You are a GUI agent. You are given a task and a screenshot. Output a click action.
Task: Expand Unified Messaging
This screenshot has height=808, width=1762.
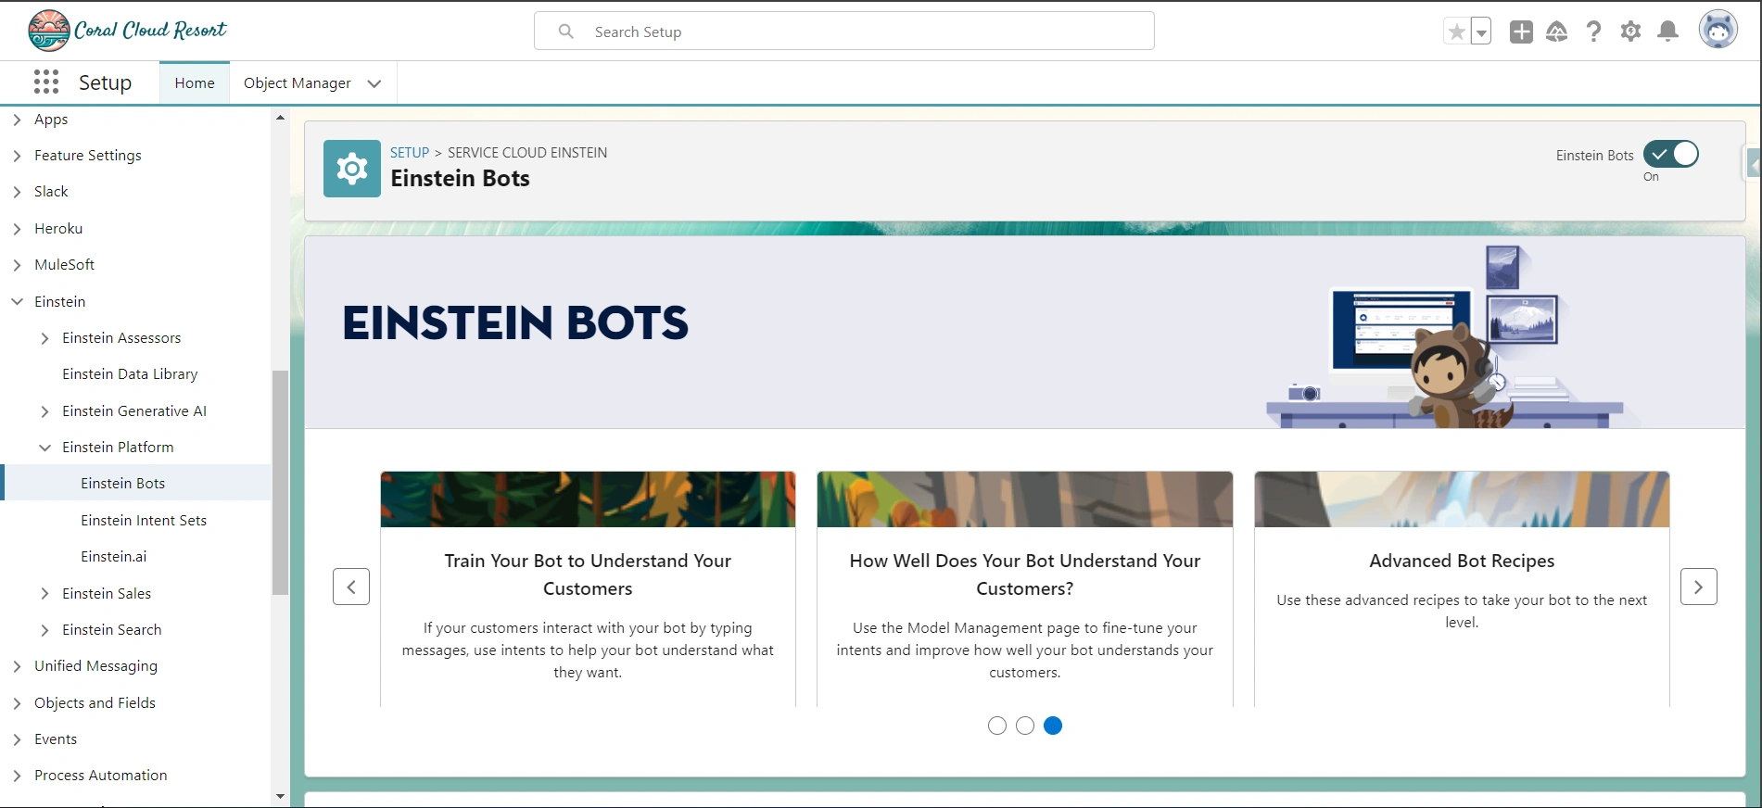17,666
